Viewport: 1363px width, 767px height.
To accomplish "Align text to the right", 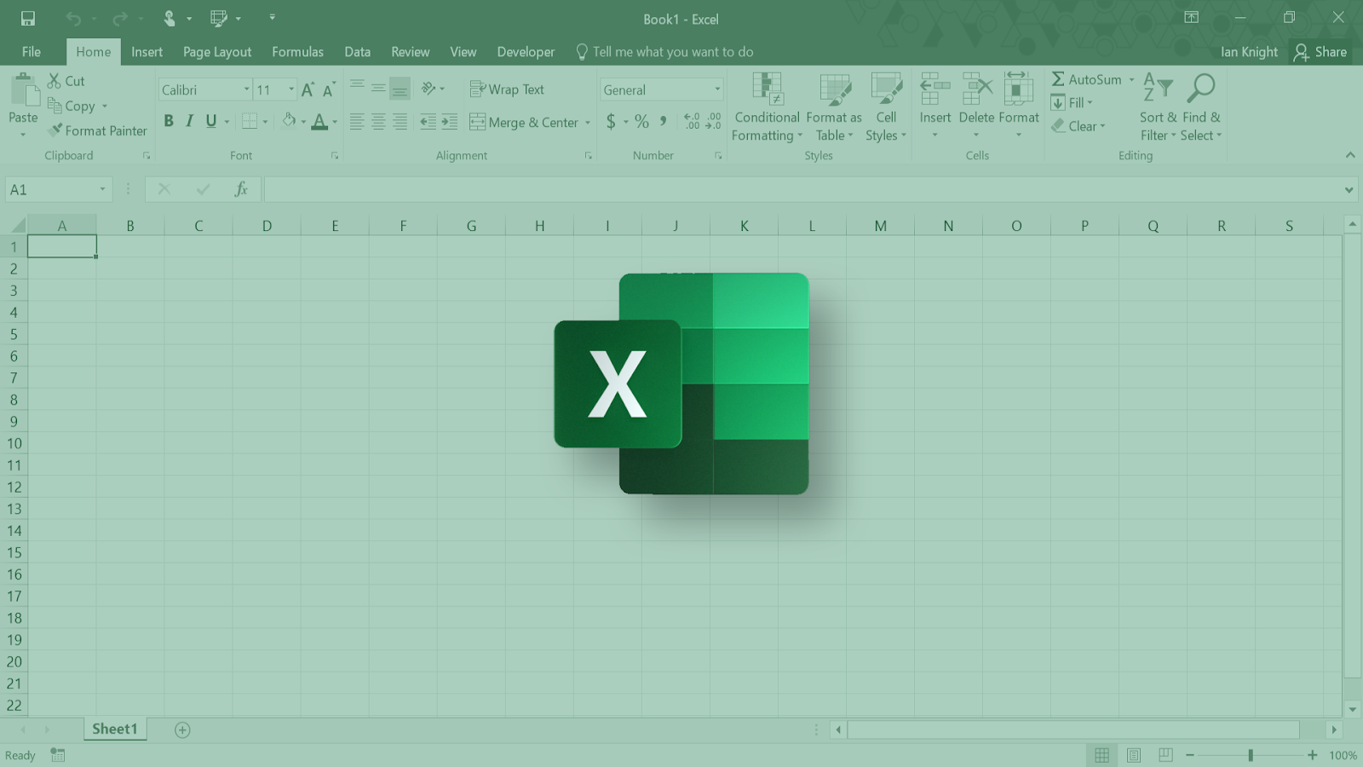I will (x=400, y=122).
